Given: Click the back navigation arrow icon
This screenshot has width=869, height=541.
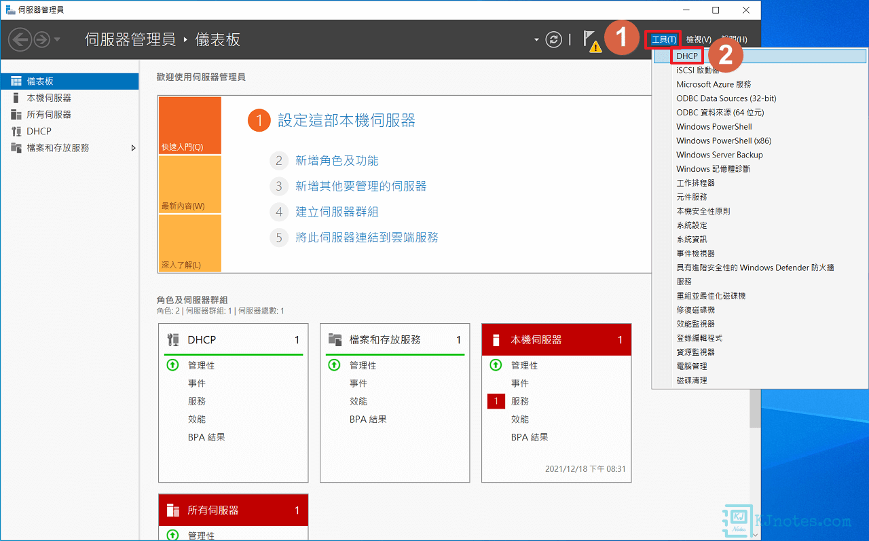Looking at the screenshot, I should 20,39.
